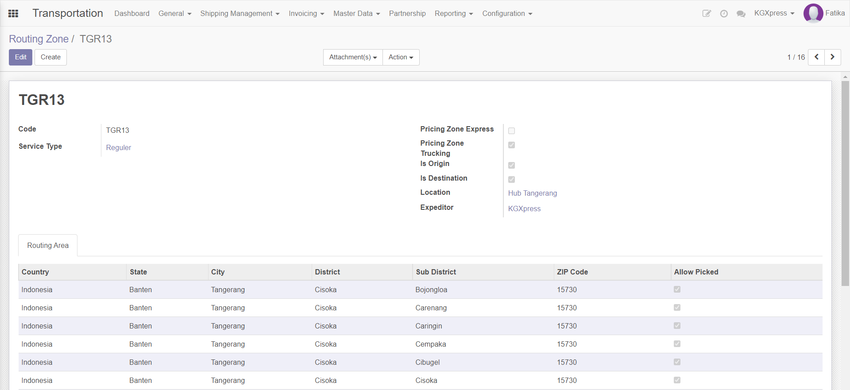Screen dimensions: 850x390
Task: Open the apps grid menu icon
Action: click(13, 13)
